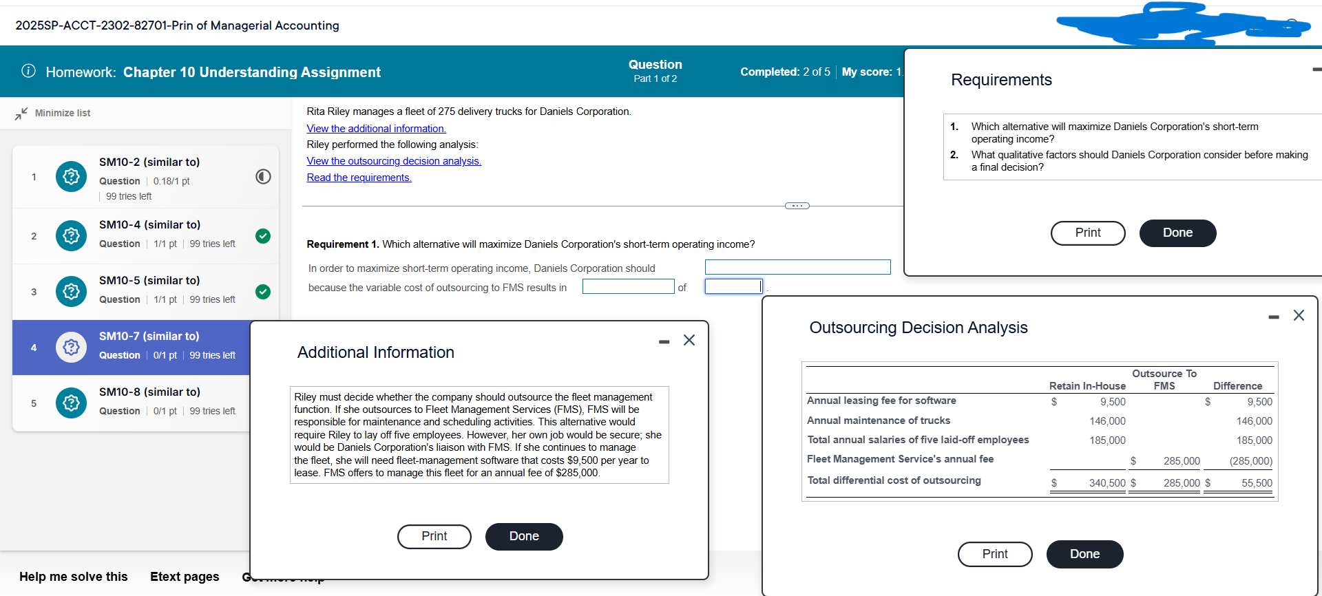The height and width of the screenshot is (596, 1322).
Task: Click the SM10-4 question badge icon
Action: 71,236
